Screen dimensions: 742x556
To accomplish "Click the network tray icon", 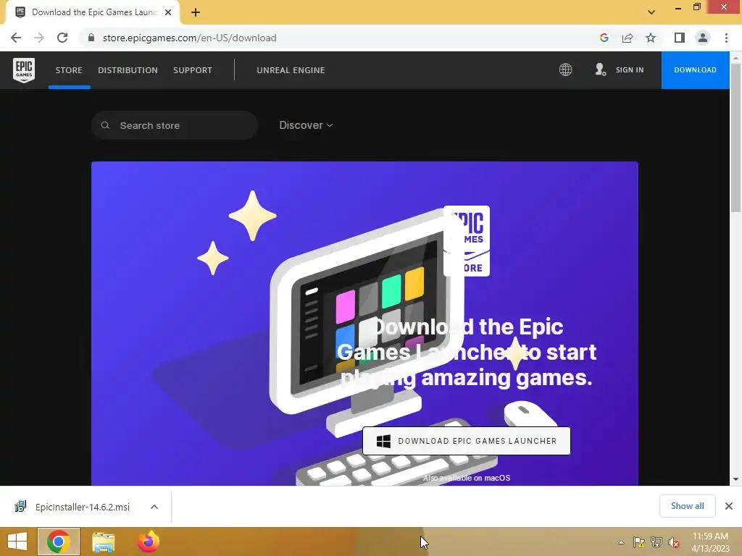I will coord(656,542).
